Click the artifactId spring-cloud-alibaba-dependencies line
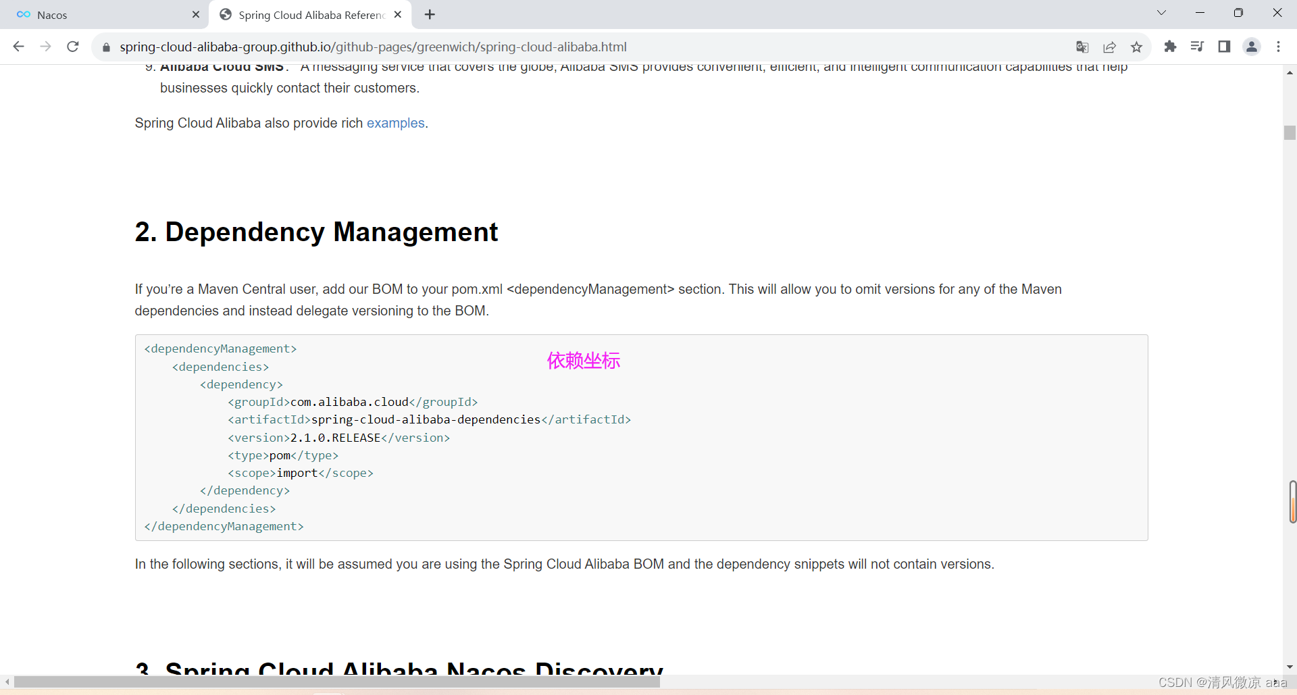The height and width of the screenshot is (695, 1297). coord(429,419)
